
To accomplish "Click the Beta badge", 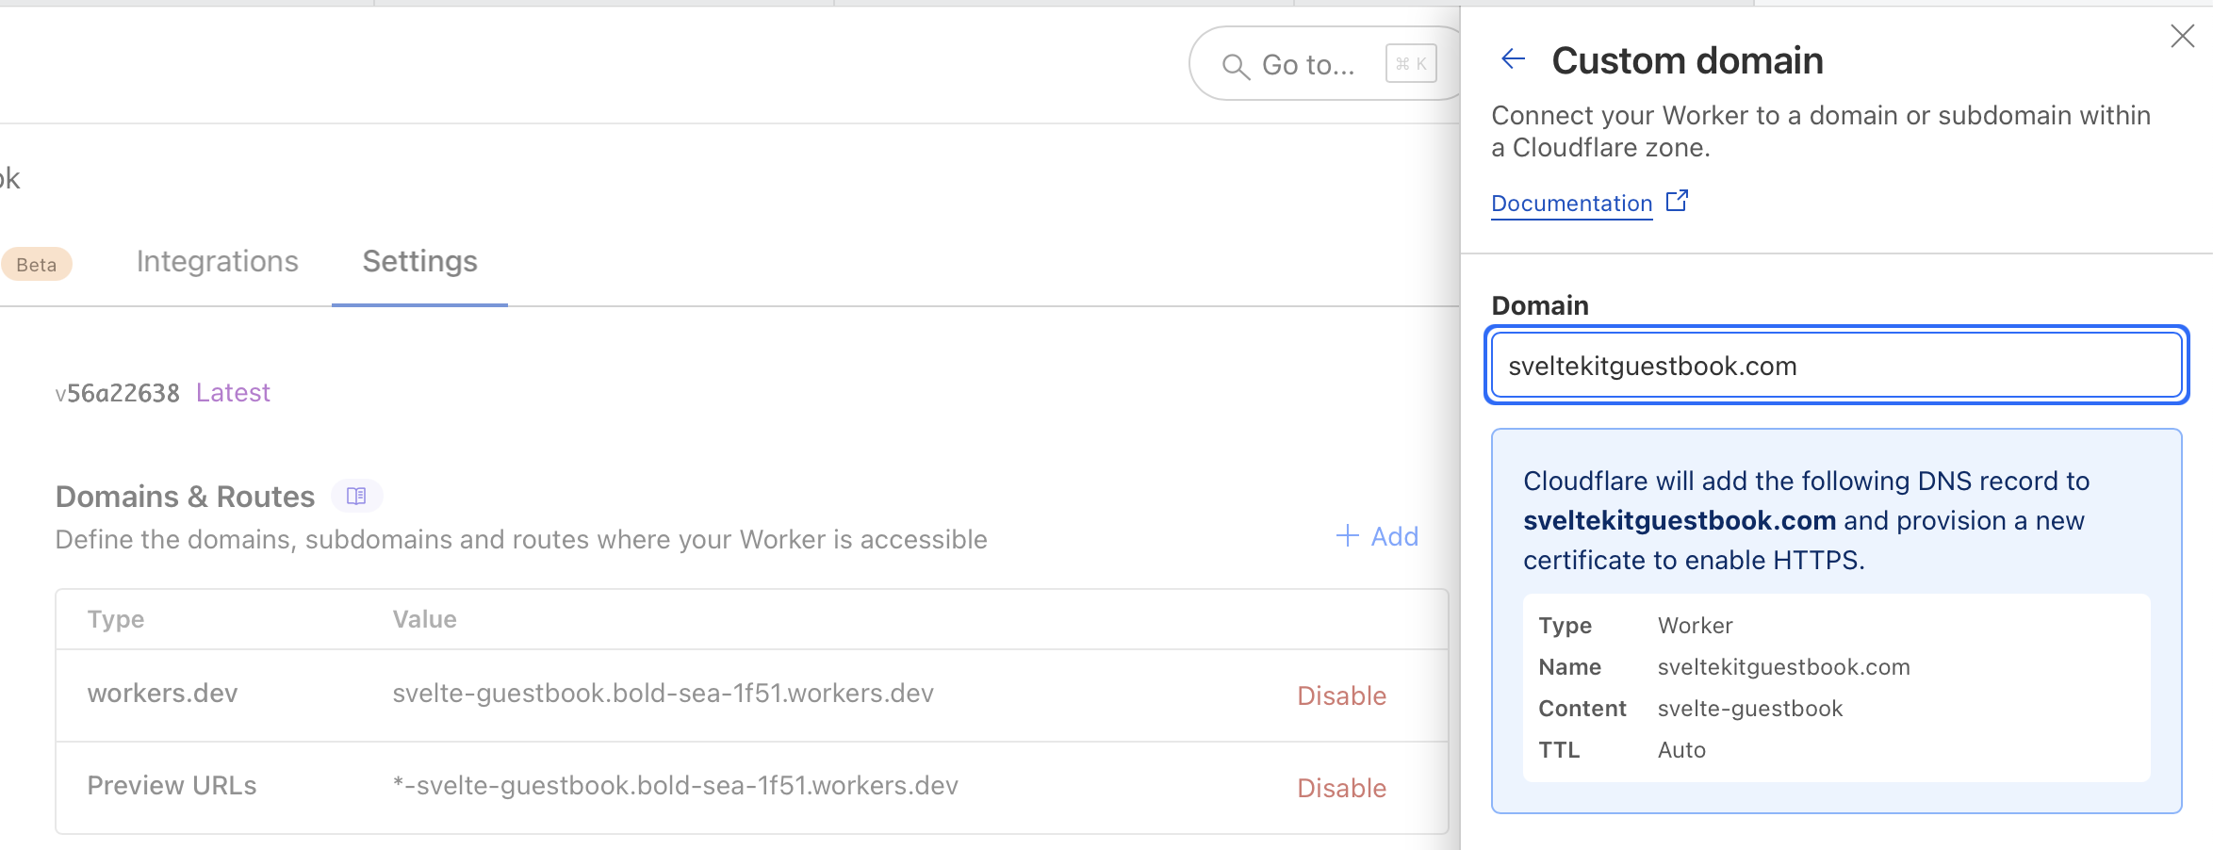I will (x=36, y=264).
